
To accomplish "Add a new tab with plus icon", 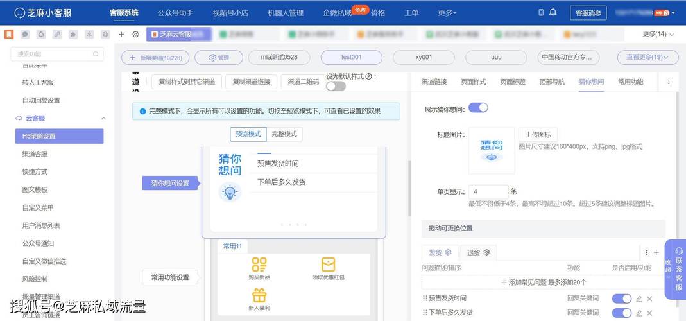I will 122,34.
